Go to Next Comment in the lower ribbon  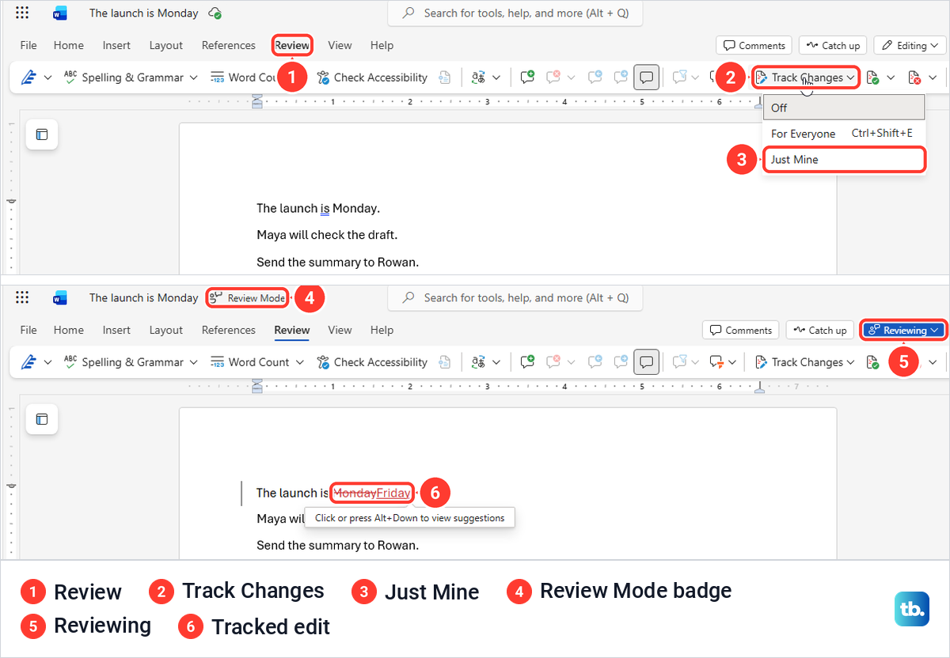click(x=621, y=362)
